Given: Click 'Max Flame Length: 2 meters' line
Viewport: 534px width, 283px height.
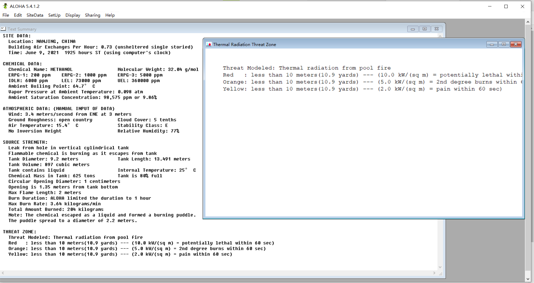Looking at the screenshot, I should (x=45, y=193).
